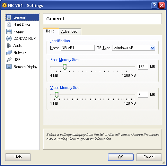167x166 pixels.
Task: Click the Windows XP combo box
Action: (134, 48)
